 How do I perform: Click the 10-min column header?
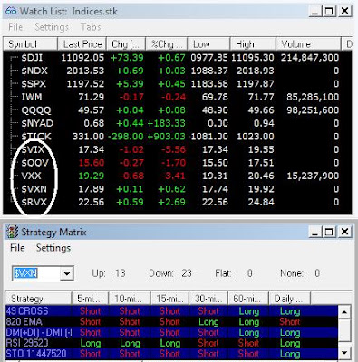point(130,299)
